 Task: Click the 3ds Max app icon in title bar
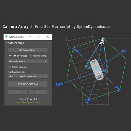7,37
